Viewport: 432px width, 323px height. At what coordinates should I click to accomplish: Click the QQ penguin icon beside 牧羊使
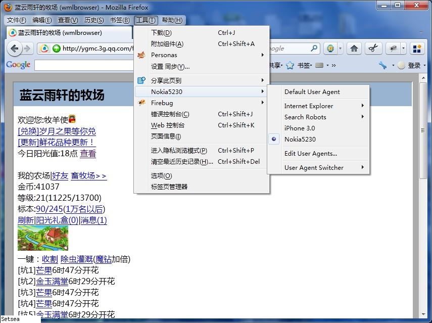pyautogui.click(x=72, y=119)
